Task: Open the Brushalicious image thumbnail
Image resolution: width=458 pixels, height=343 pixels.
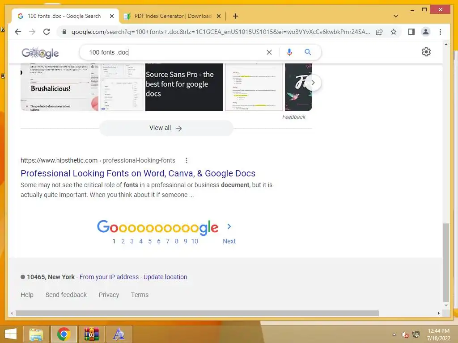Action: point(59,87)
